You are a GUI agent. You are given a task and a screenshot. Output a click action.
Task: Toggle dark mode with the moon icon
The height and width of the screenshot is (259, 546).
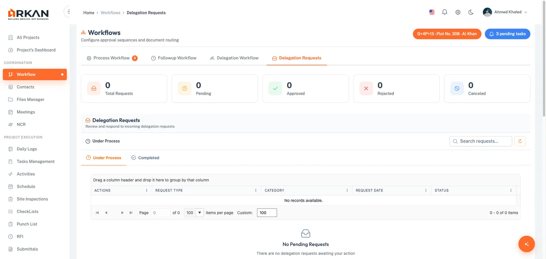coord(471,12)
